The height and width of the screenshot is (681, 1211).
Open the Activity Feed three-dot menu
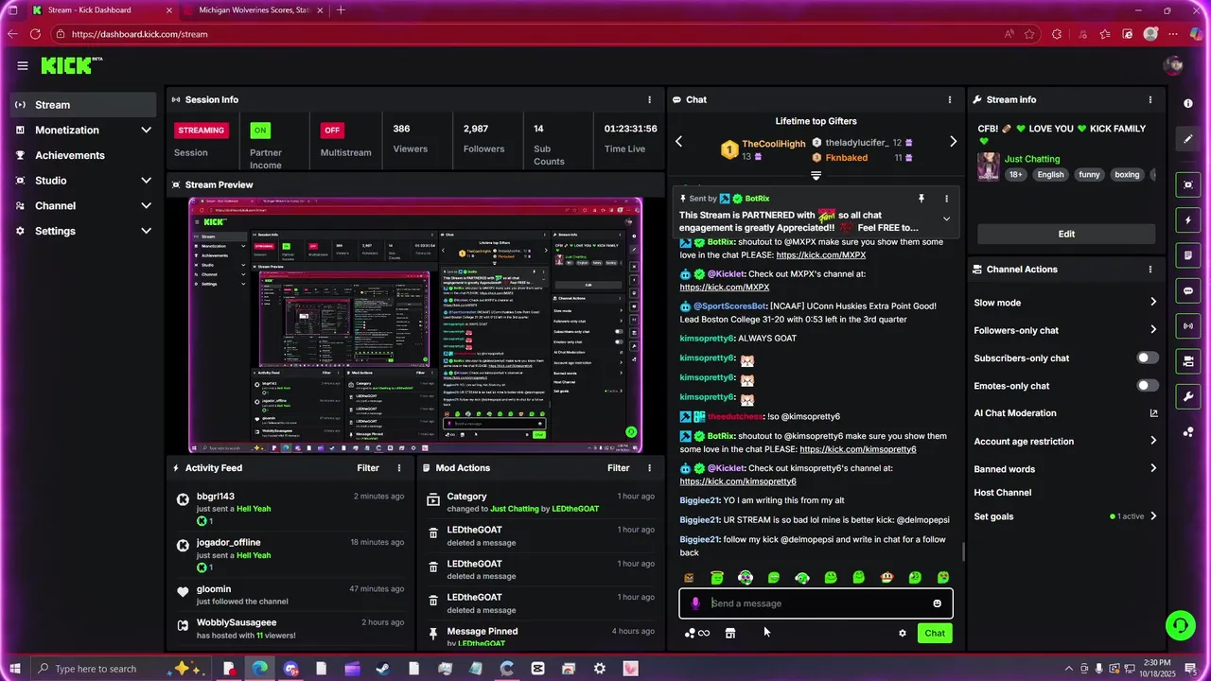[x=399, y=468]
